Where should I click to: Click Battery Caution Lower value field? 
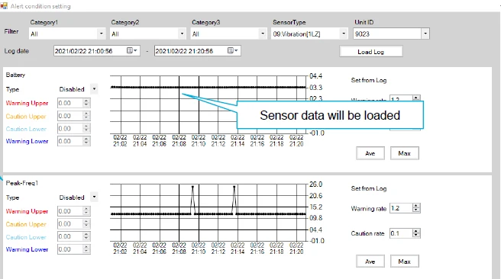[x=70, y=129]
